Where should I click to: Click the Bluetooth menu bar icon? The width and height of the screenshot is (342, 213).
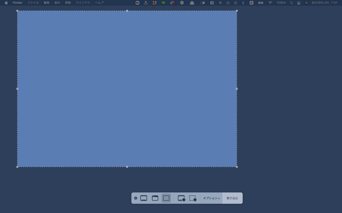click(x=243, y=3)
